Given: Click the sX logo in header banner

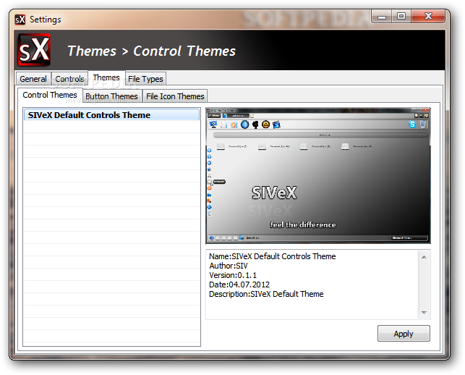Looking at the screenshot, I should click(34, 50).
